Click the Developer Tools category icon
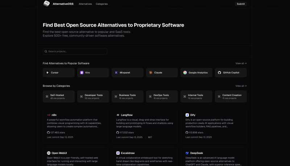Image resolution: width=290 pixels, height=166 pixels. (x=81, y=97)
